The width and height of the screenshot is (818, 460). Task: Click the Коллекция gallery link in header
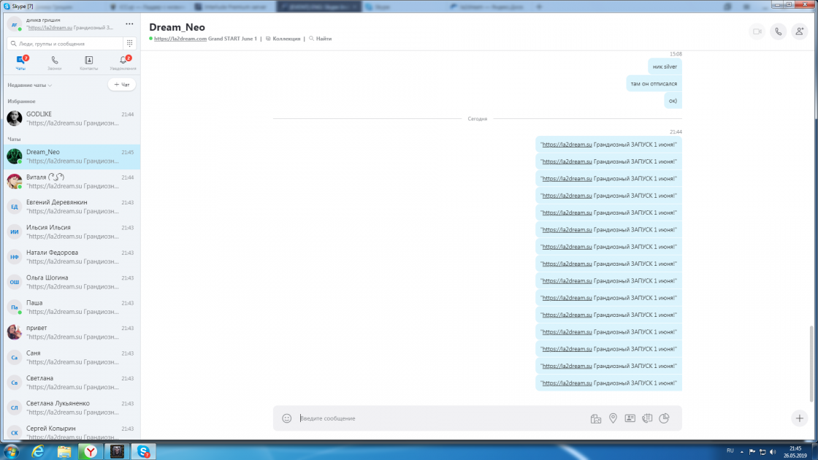286,39
